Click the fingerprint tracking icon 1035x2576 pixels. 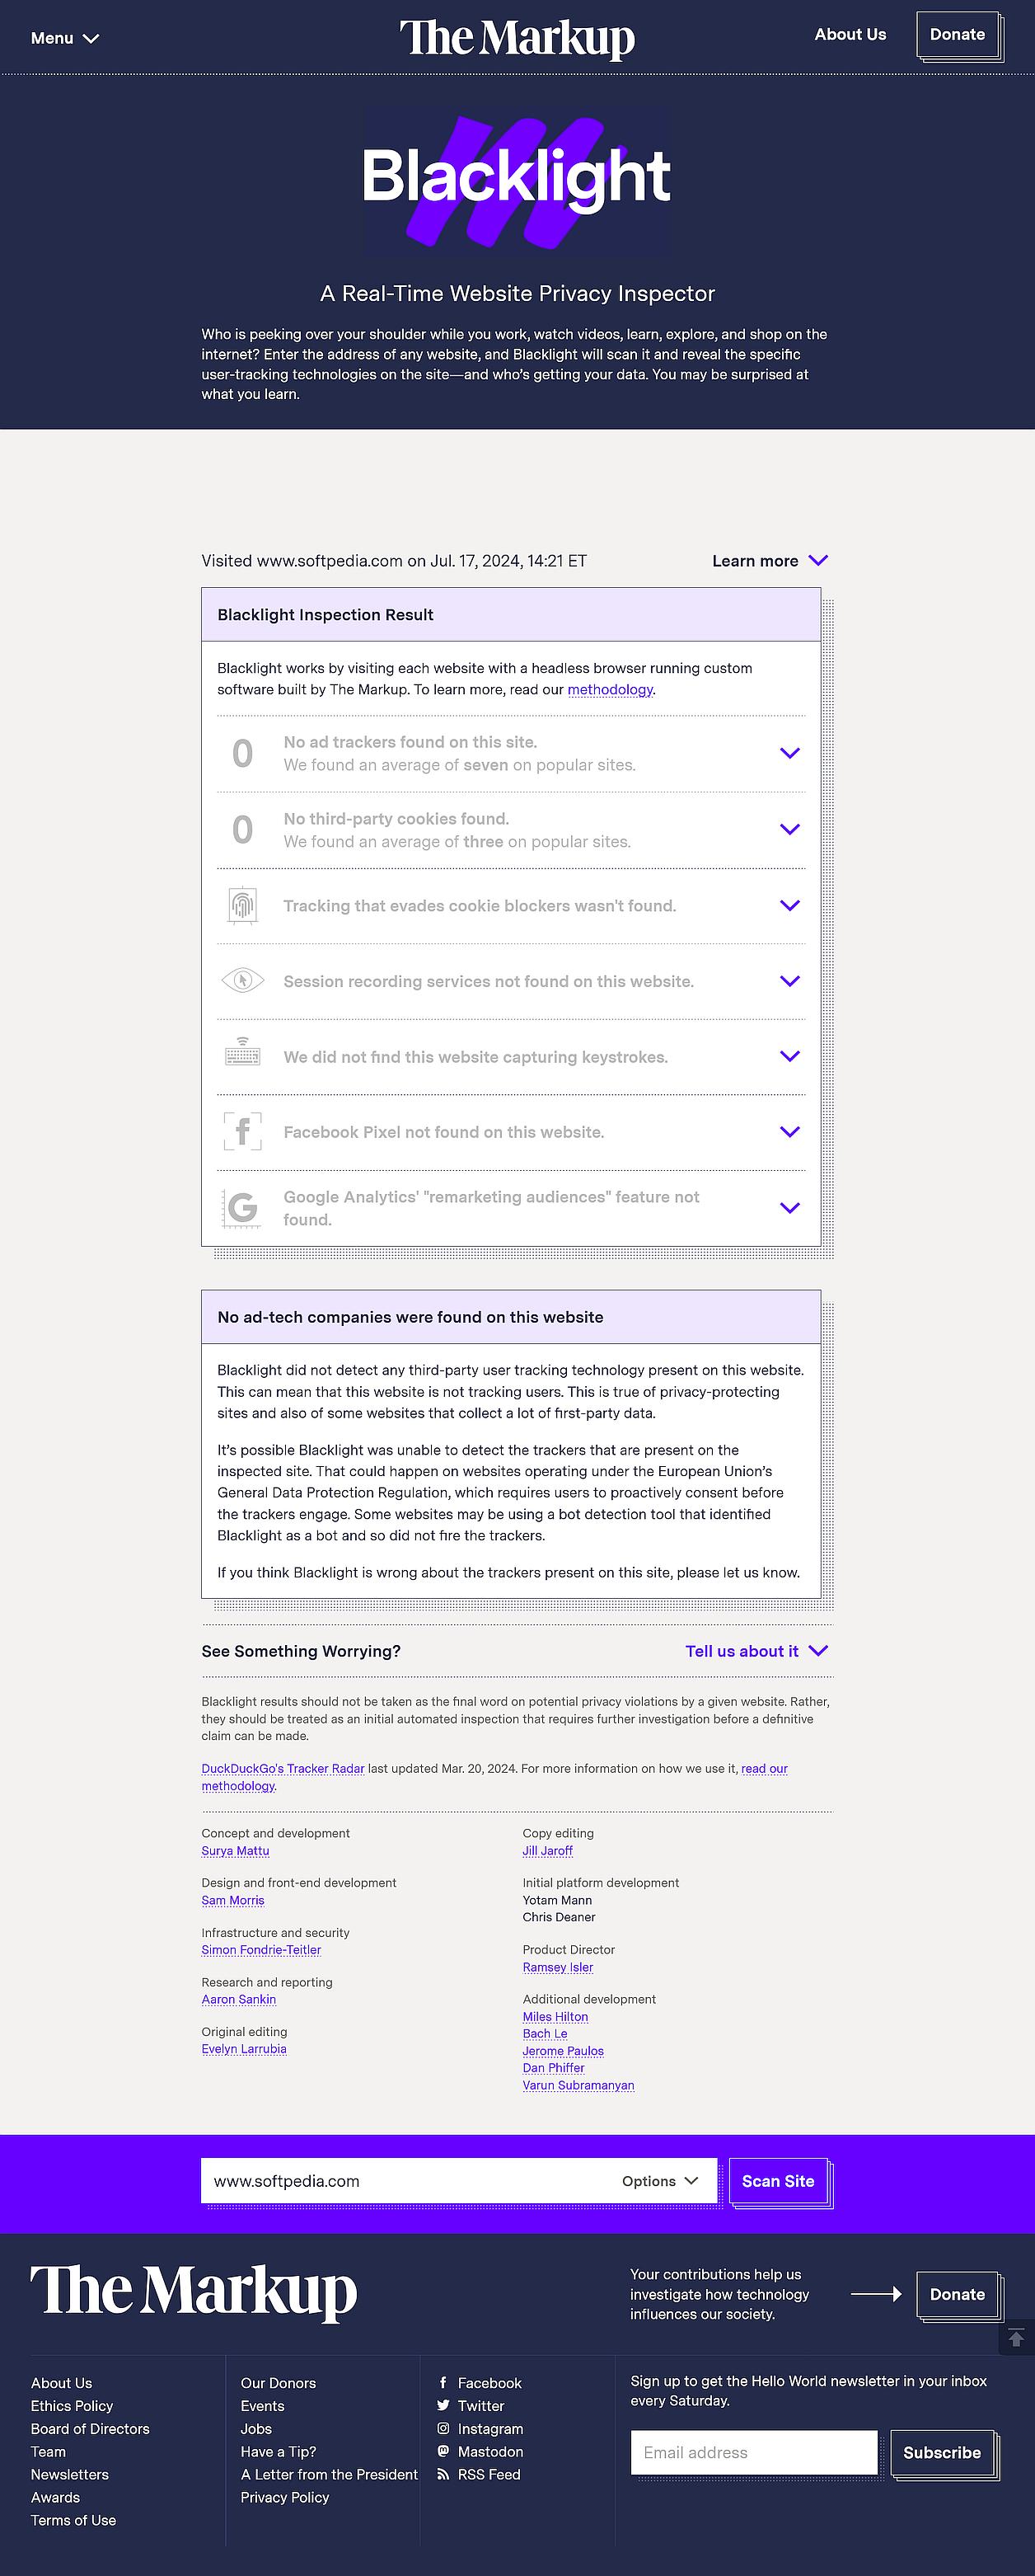pyautogui.click(x=241, y=906)
